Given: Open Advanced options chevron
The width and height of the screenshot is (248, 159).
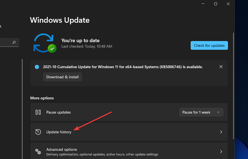Looking at the screenshot, I should (x=221, y=152).
